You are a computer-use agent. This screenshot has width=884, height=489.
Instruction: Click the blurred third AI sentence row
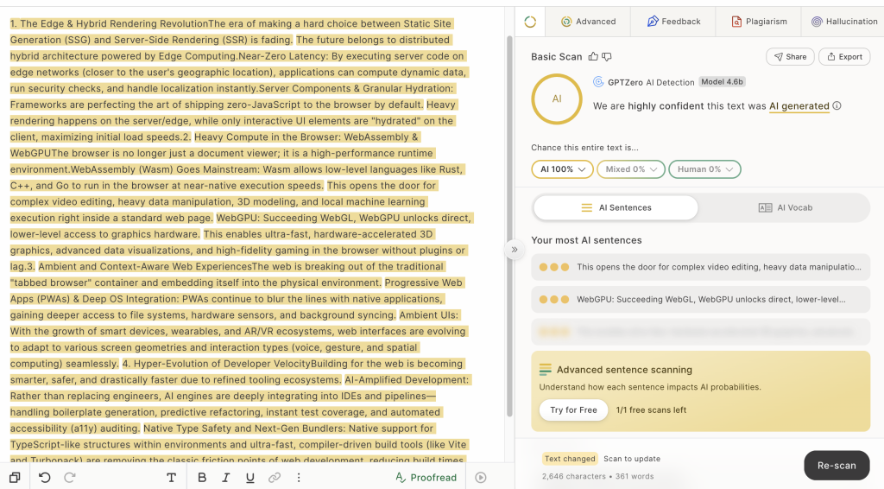coord(701,332)
